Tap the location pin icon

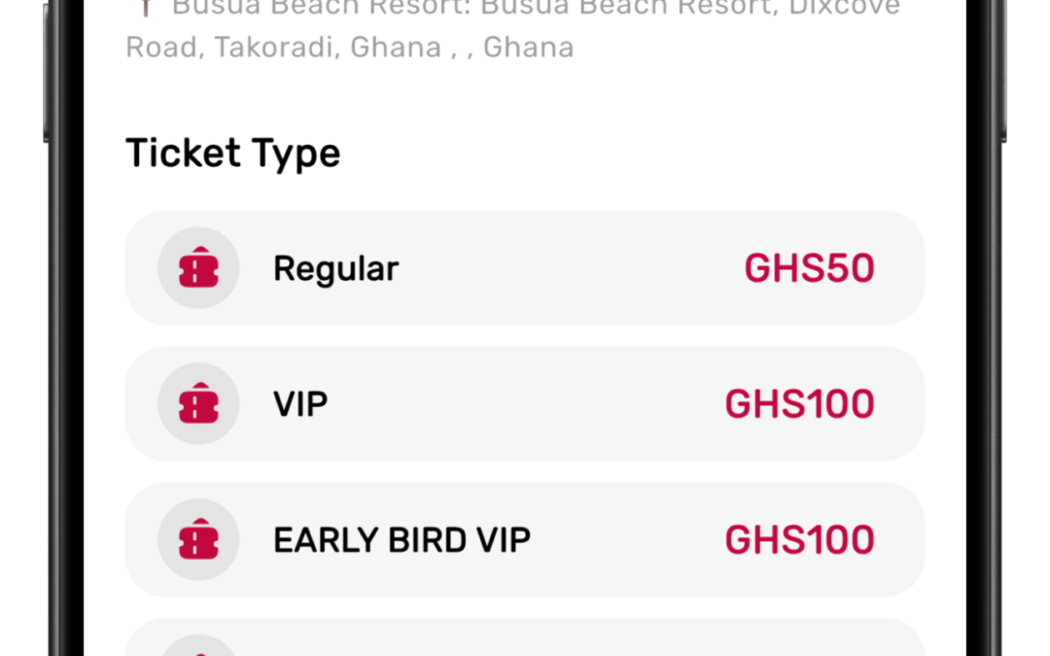coord(144,8)
